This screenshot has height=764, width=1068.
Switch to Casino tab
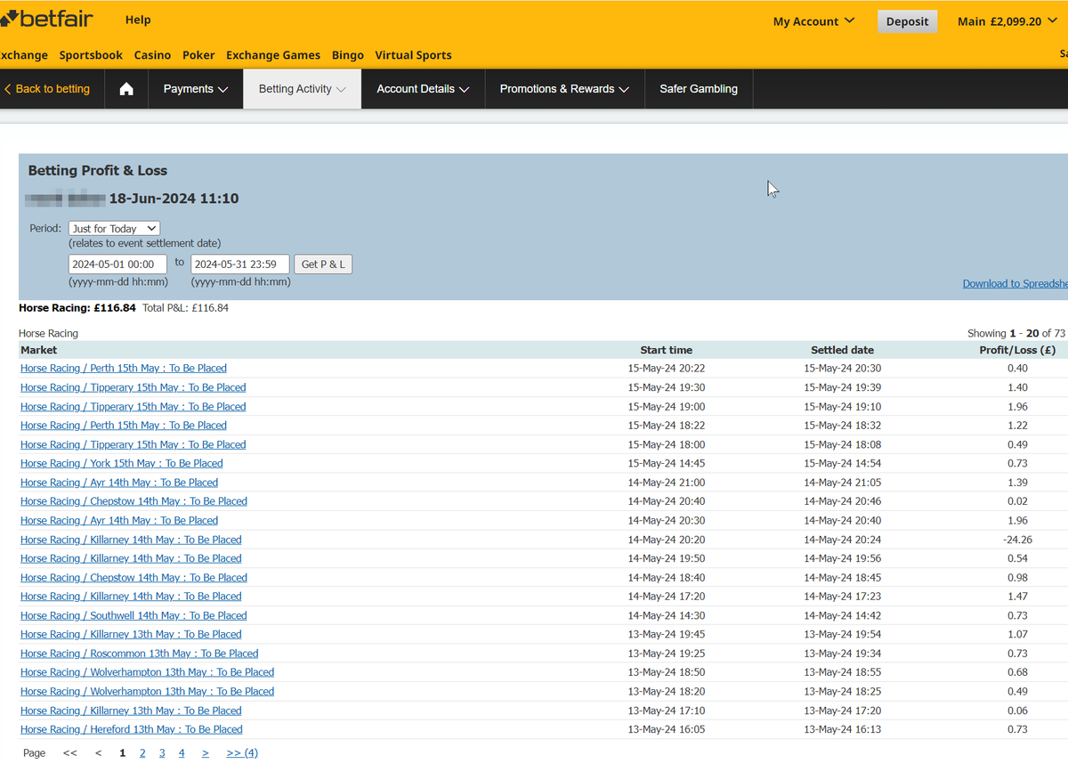(x=152, y=55)
